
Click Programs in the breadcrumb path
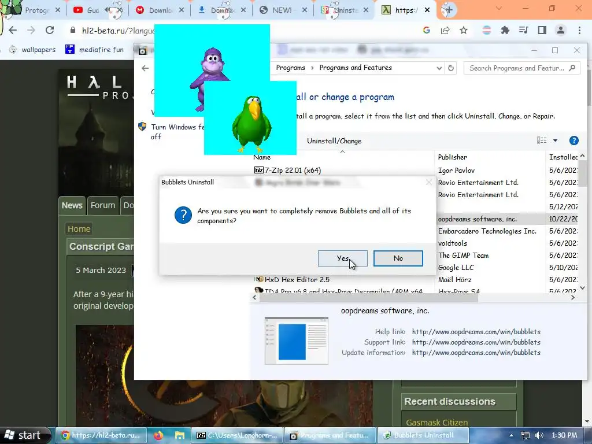pyautogui.click(x=290, y=68)
